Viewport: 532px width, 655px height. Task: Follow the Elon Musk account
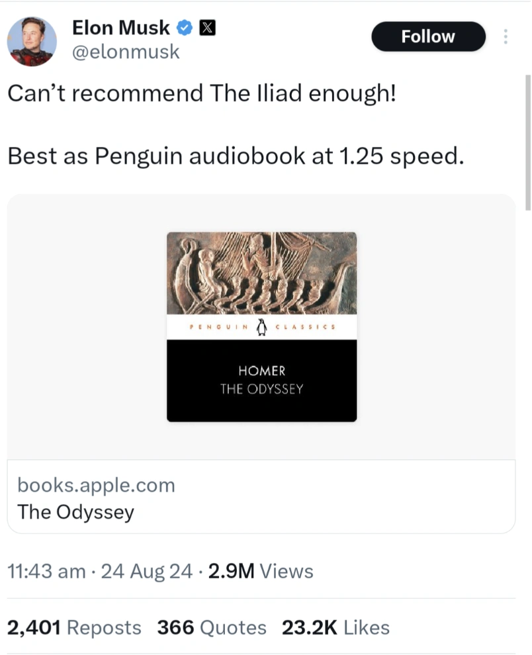tap(428, 36)
